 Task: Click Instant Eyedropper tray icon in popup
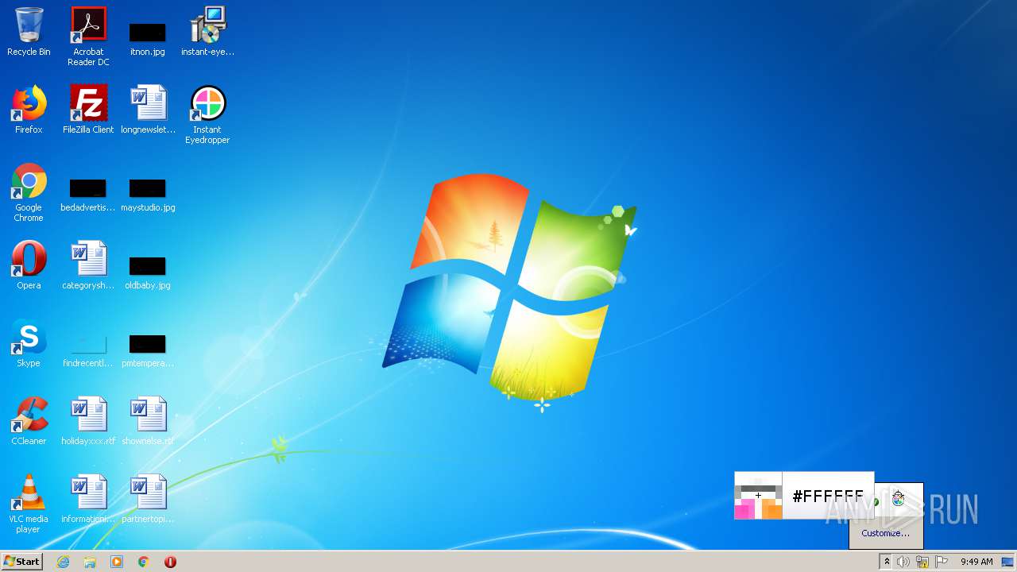pyautogui.click(x=898, y=499)
